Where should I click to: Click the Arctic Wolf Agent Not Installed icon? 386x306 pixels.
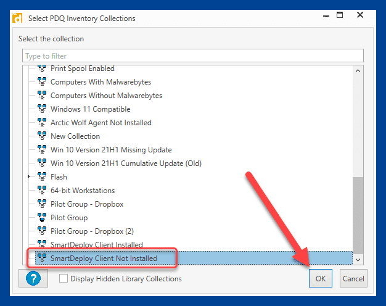click(x=42, y=122)
